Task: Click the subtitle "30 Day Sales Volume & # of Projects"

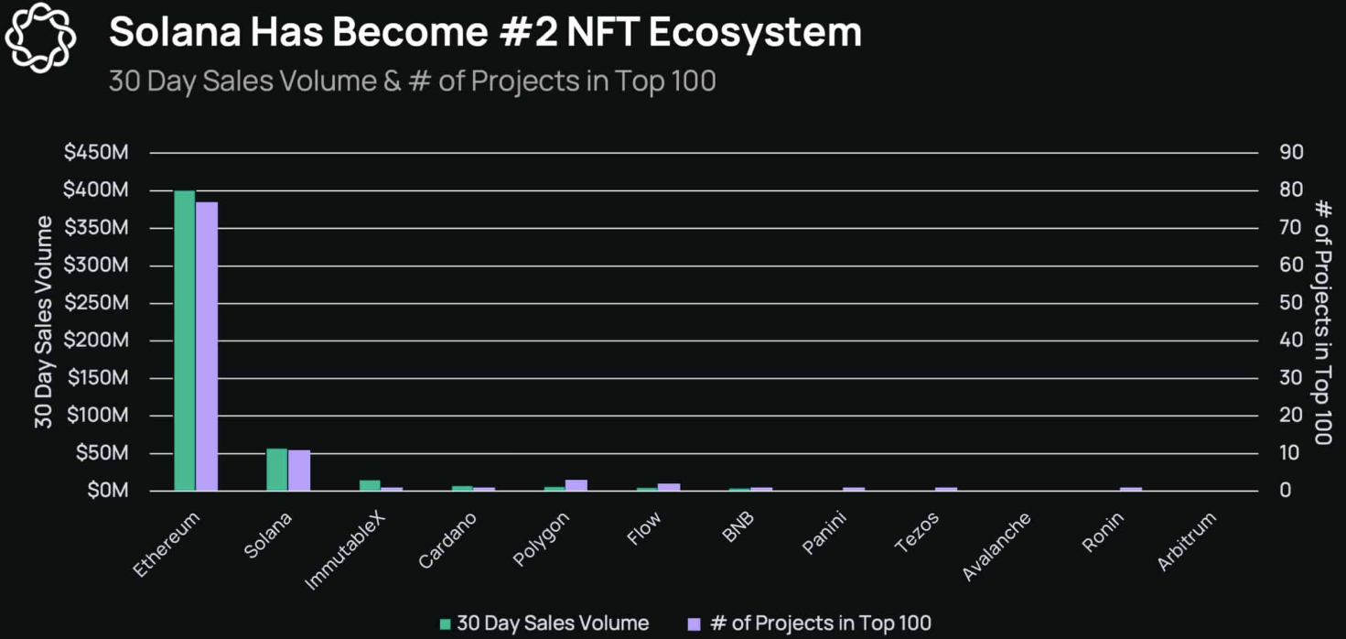Action: (x=412, y=81)
